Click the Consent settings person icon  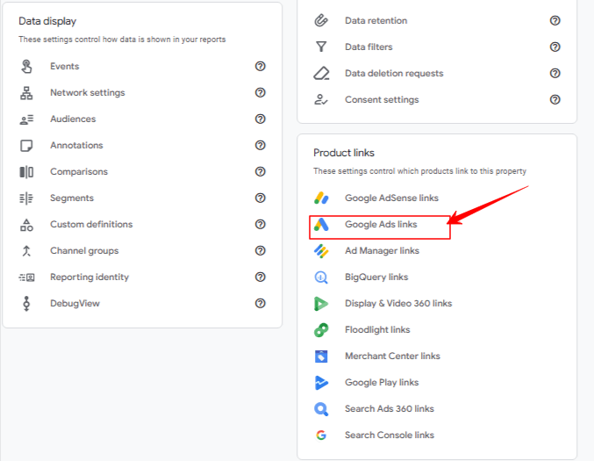[x=321, y=100]
